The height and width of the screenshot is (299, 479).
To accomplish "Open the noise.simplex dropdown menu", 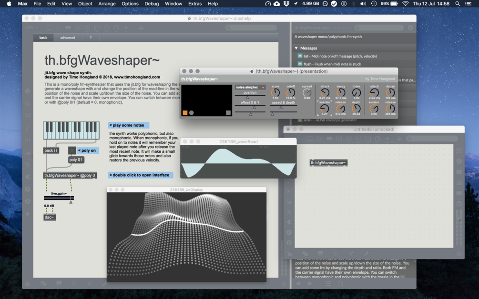I will (250, 87).
